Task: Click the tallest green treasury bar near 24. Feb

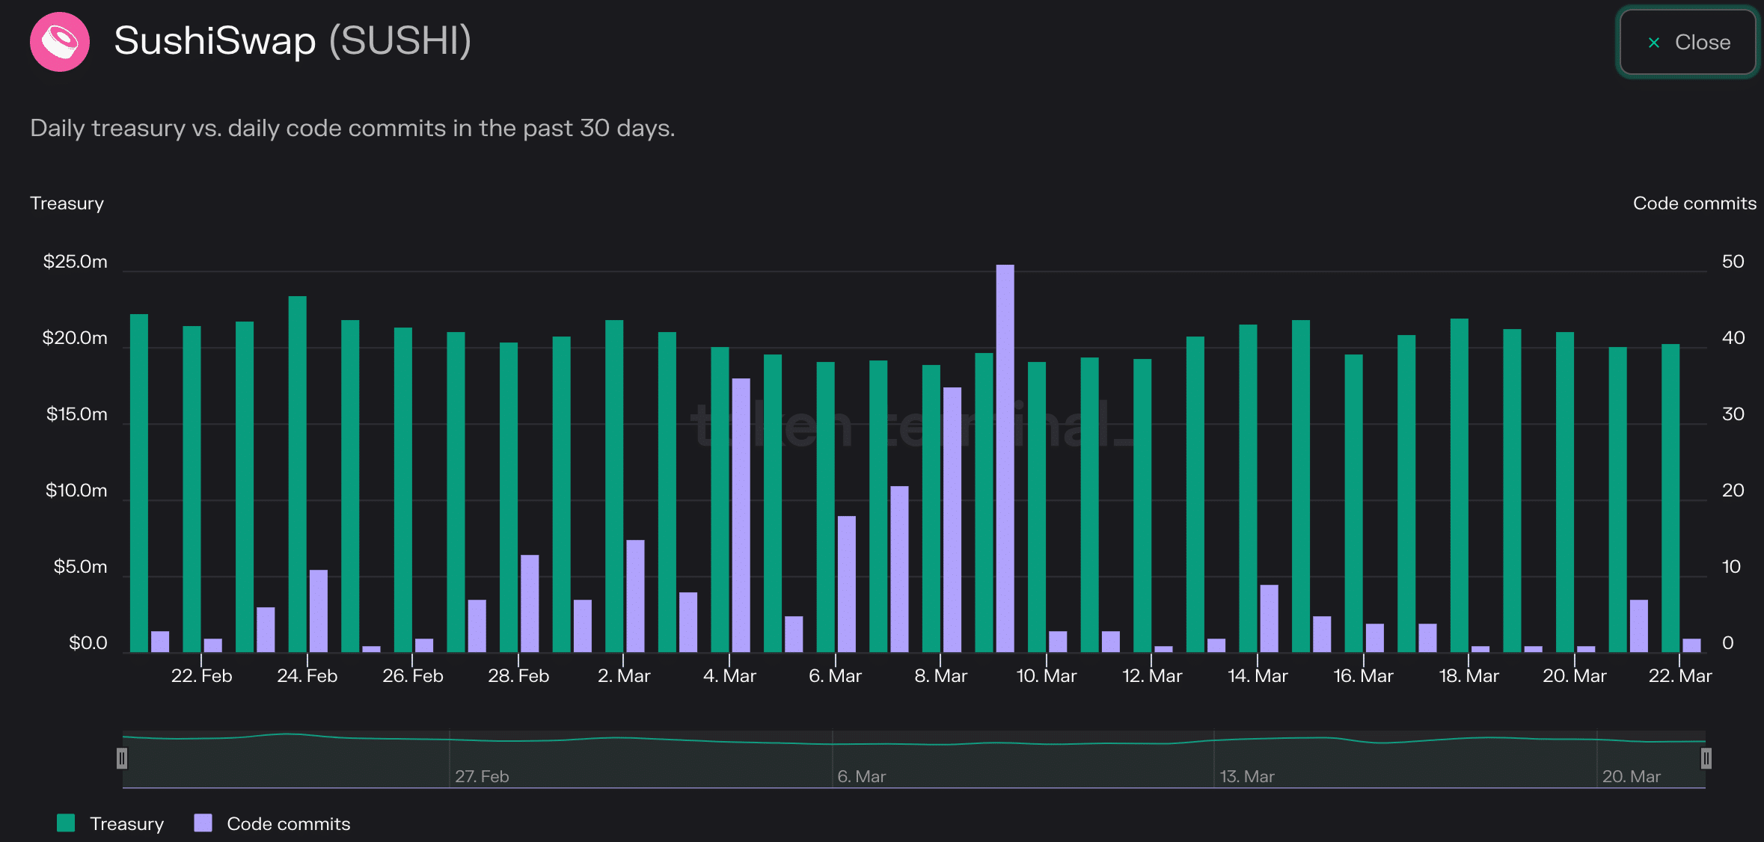Action: point(297,473)
